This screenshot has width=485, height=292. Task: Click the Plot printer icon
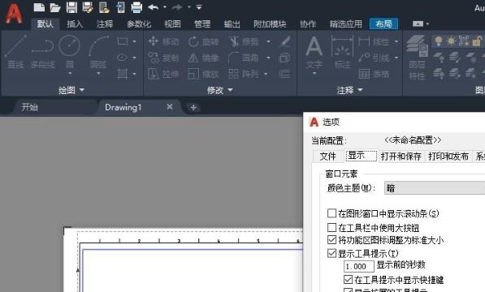coord(136,7)
